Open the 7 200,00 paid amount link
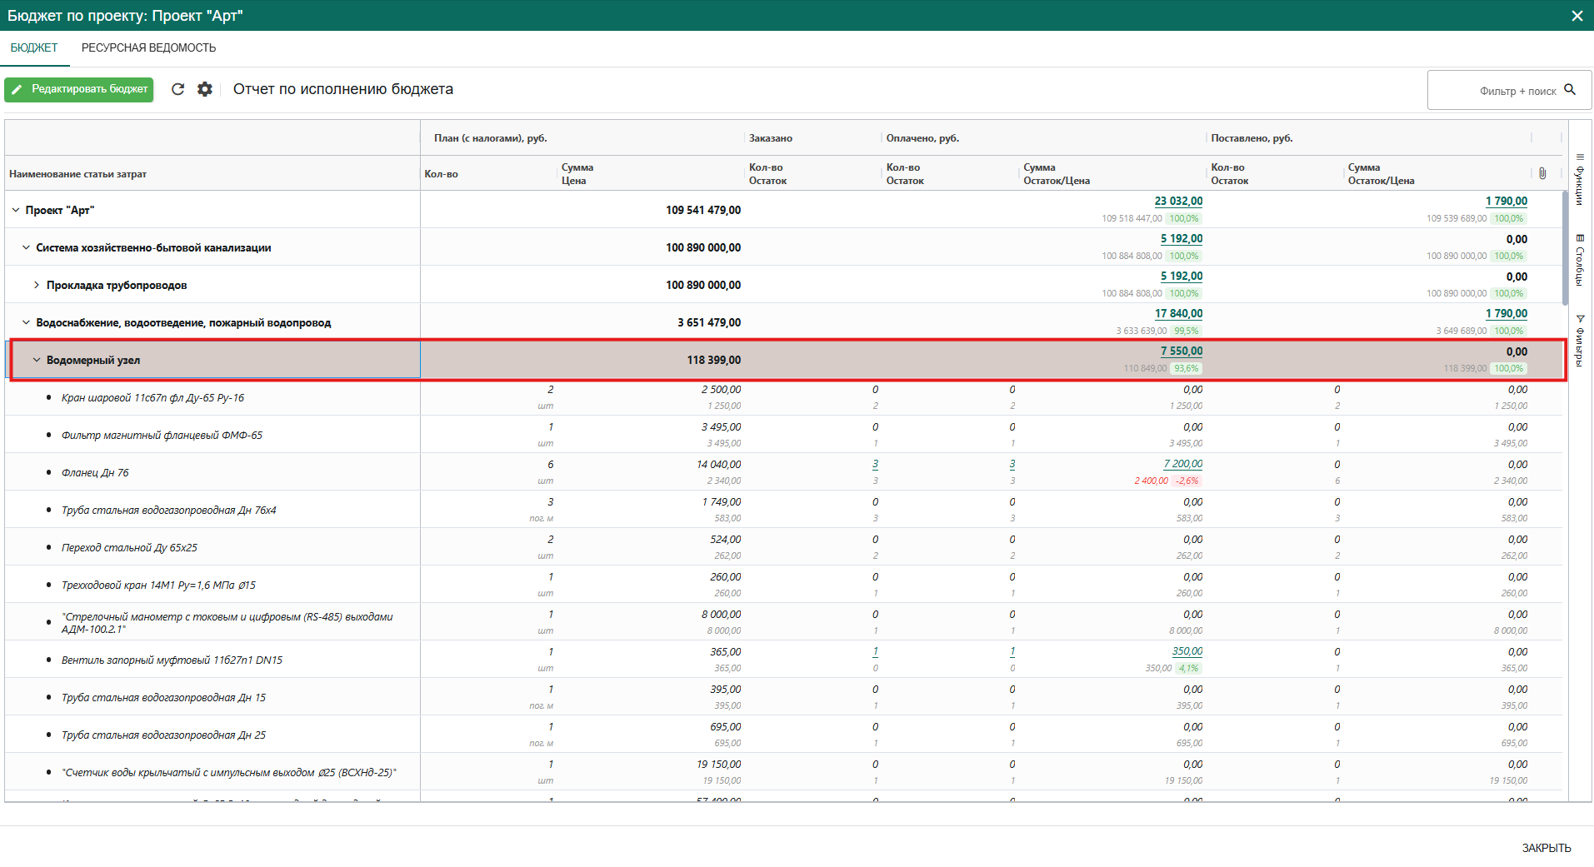 pos(1182,464)
